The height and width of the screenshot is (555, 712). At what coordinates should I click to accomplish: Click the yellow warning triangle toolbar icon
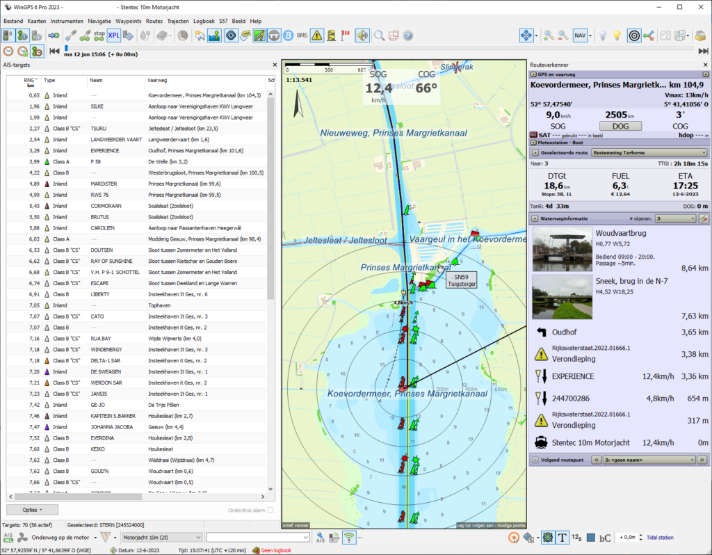(317, 35)
